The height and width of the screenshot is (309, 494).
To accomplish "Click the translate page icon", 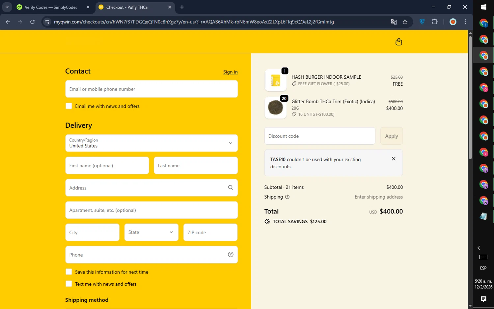I will pos(394,22).
